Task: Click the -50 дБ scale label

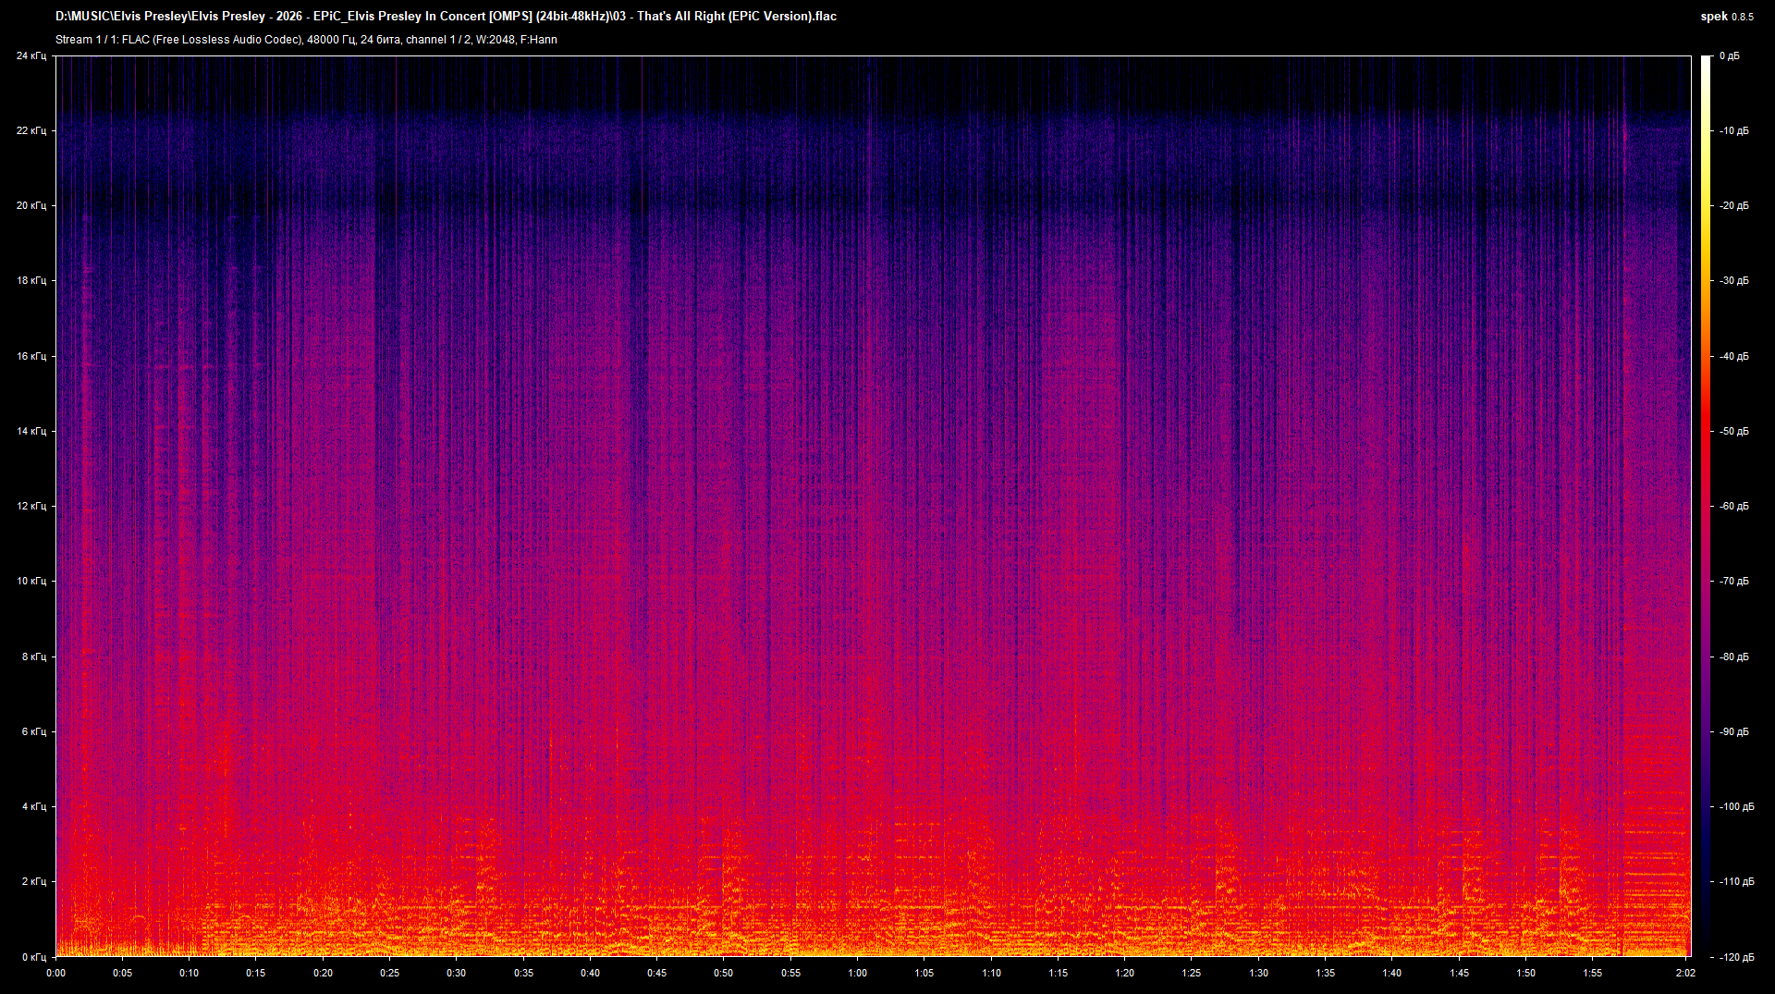Action: tap(1732, 432)
